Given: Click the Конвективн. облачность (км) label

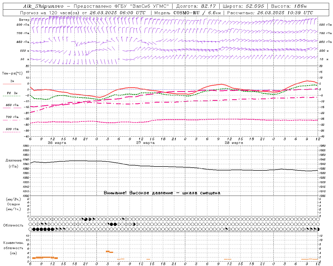Looking at the screenshot, I should click(x=14, y=248).
